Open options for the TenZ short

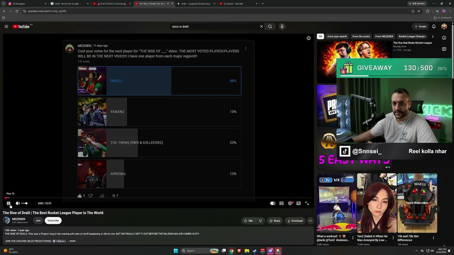coord(393,238)
